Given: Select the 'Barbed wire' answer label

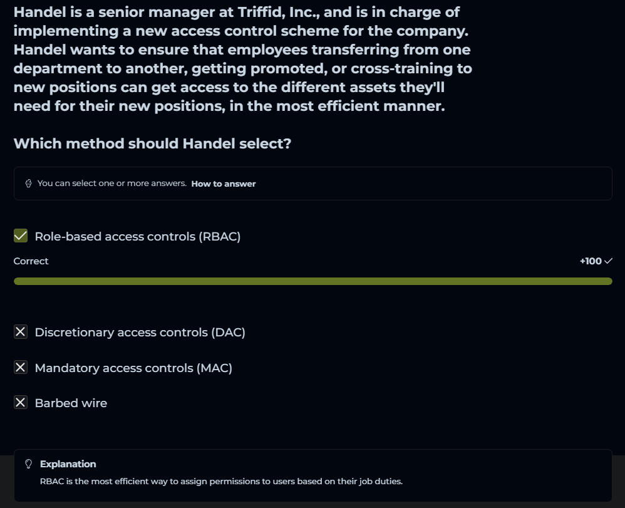Looking at the screenshot, I should tap(71, 403).
